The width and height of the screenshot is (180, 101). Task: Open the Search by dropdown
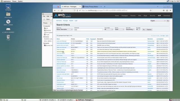(x=64, y=29)
